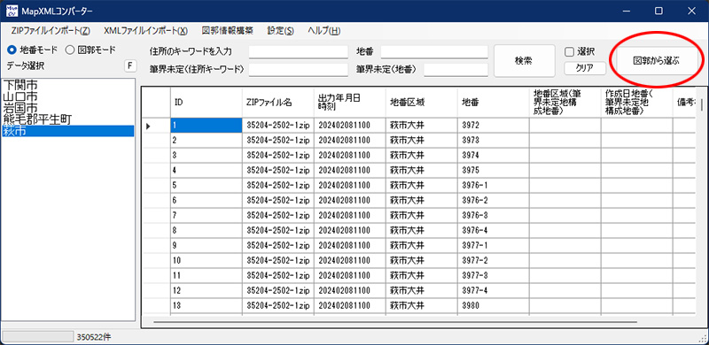709x345 pixels.
Task: Click the 作成日地番(筆界未定地構成地番) column header
Action: coord(636,103)
